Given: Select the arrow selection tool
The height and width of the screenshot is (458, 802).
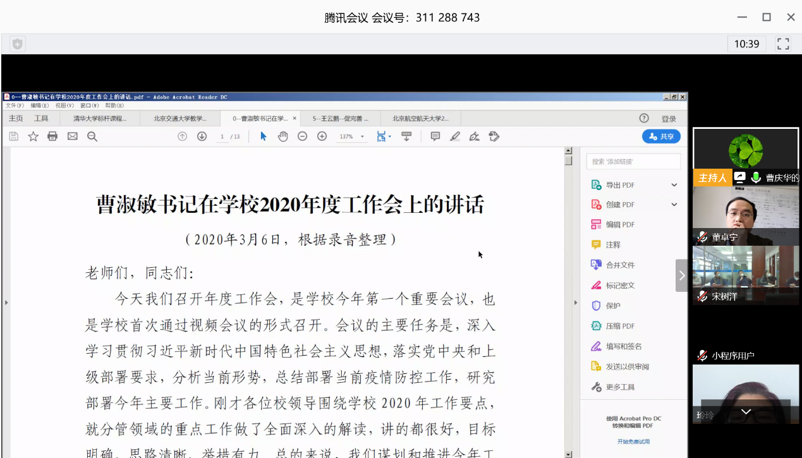Looking at the screenshot, I should click(x=264, y=136).
